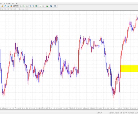The width and height of the screenshot is (138, 114).
Task: Toggle chart shift icon
Action: (x=43, y=6)
